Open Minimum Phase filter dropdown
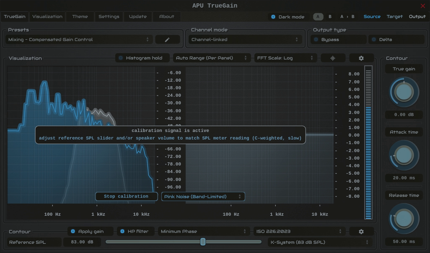This screenshot has width=430, height=253. coord(204,232)
